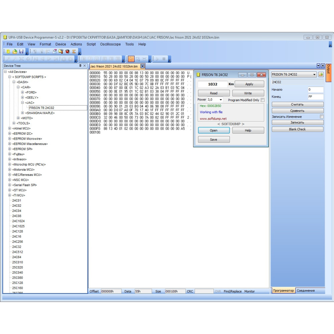Save using the floppy disk icon
The width and height of the screenshot is (334, 334).
click(x=21, y=51)
